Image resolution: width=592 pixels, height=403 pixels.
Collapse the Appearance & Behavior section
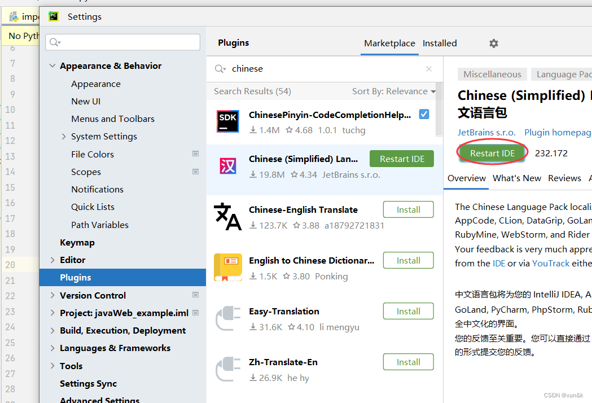click(52, 65)
